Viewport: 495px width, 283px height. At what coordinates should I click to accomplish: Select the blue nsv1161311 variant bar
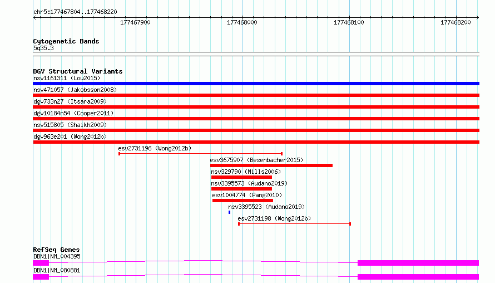(256, 84)
